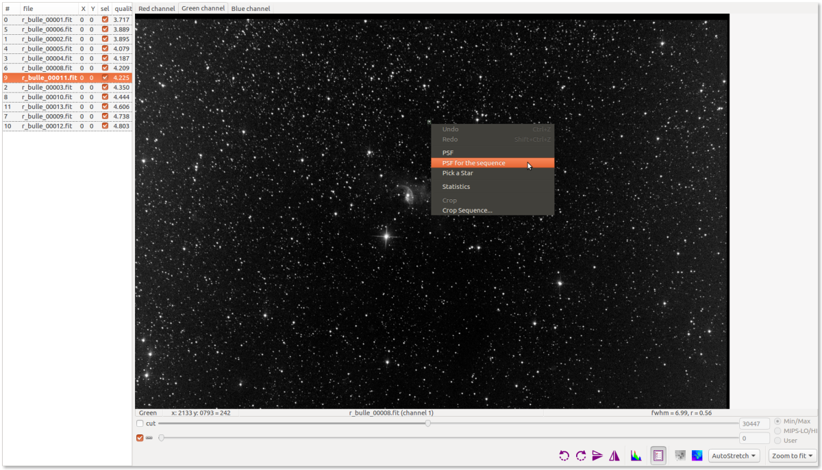This screenshot has height=470, width=822.
Task: Switch to the Red channel tab
Action: 156,9
